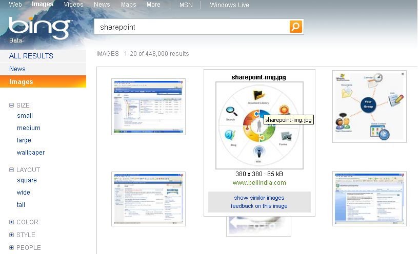
Task: Open the News tab in top bar
Action: pyautogui.click(x=102, y=5)
